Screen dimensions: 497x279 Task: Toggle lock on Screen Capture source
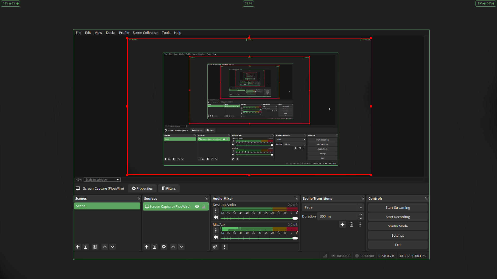coord(204,206)
